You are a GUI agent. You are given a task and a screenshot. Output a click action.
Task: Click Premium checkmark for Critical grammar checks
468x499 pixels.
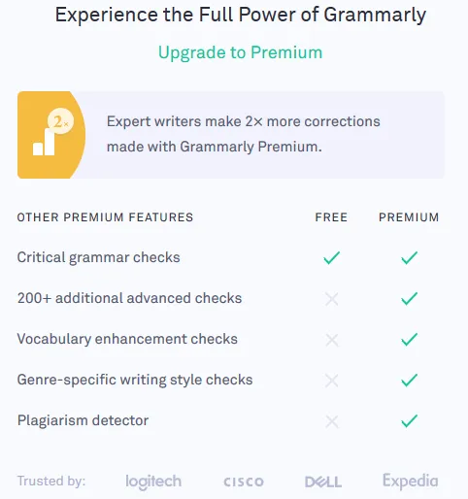coord(409,258)
